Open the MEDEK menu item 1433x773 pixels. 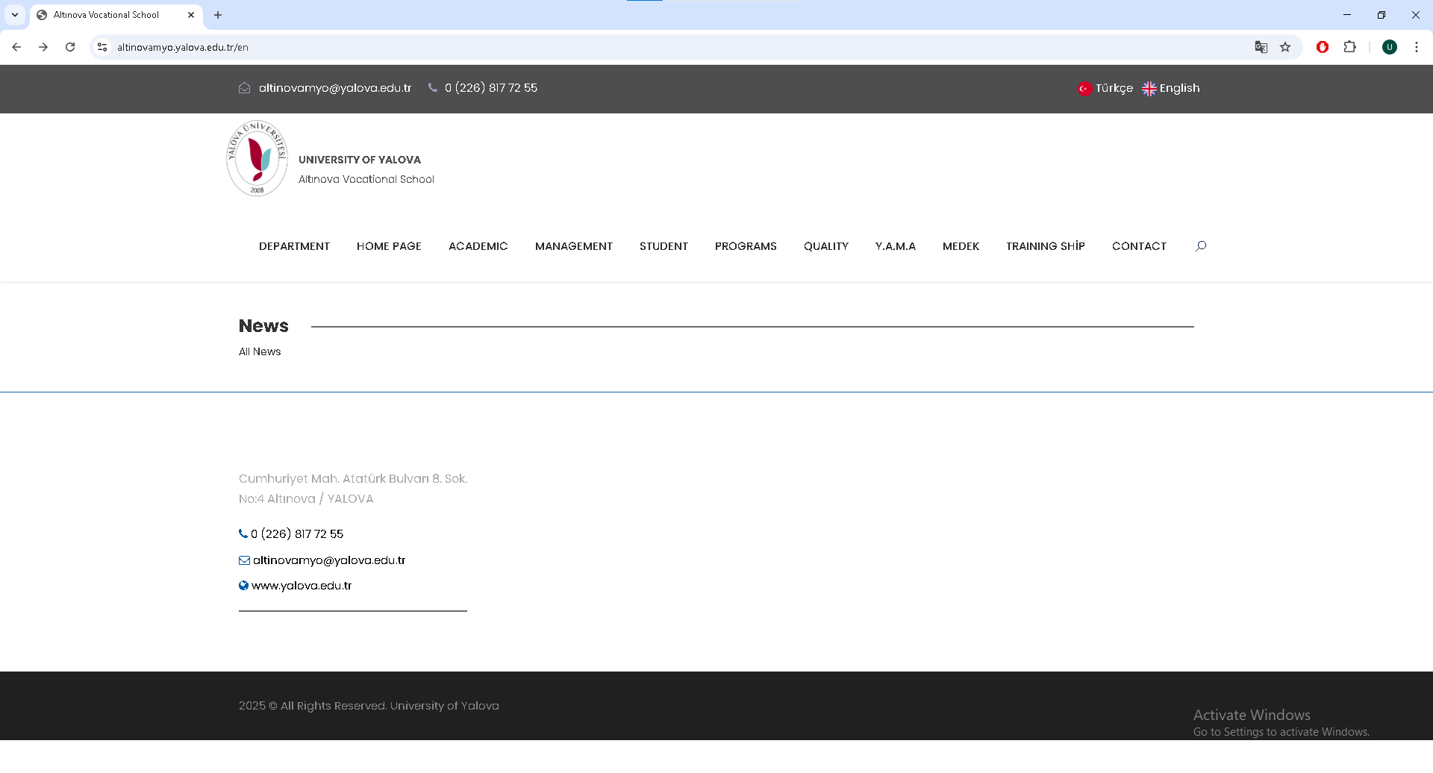coord(961,246)
